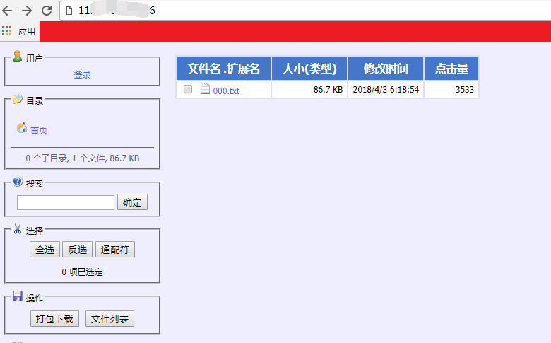This screenshot has width=551, height=343.
Task: Click the browser address bar
Action: point(305,11)
